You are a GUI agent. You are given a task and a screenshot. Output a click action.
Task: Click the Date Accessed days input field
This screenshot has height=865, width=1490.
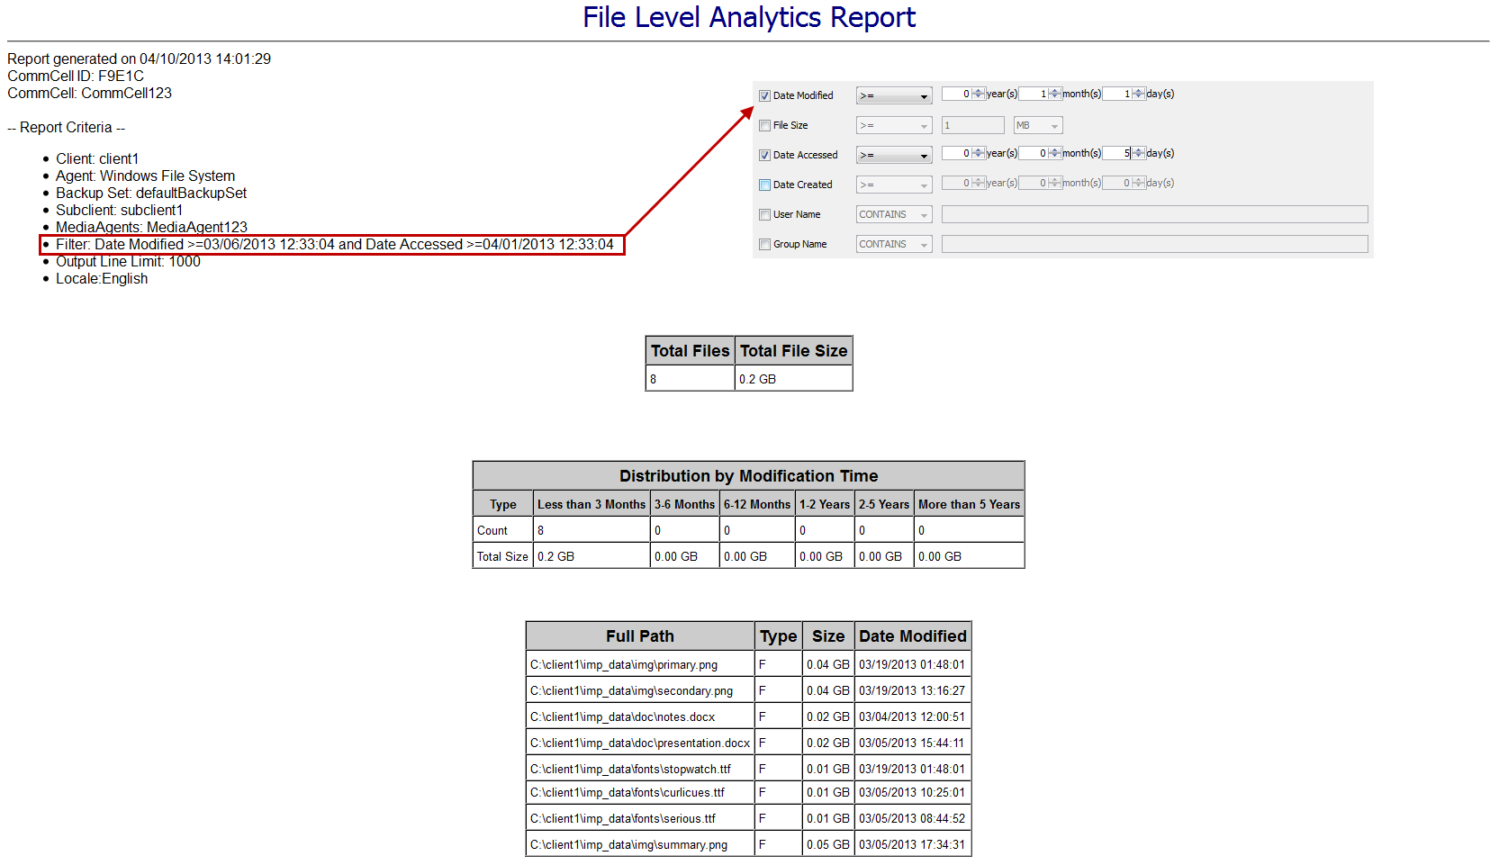pos(1116,153)
